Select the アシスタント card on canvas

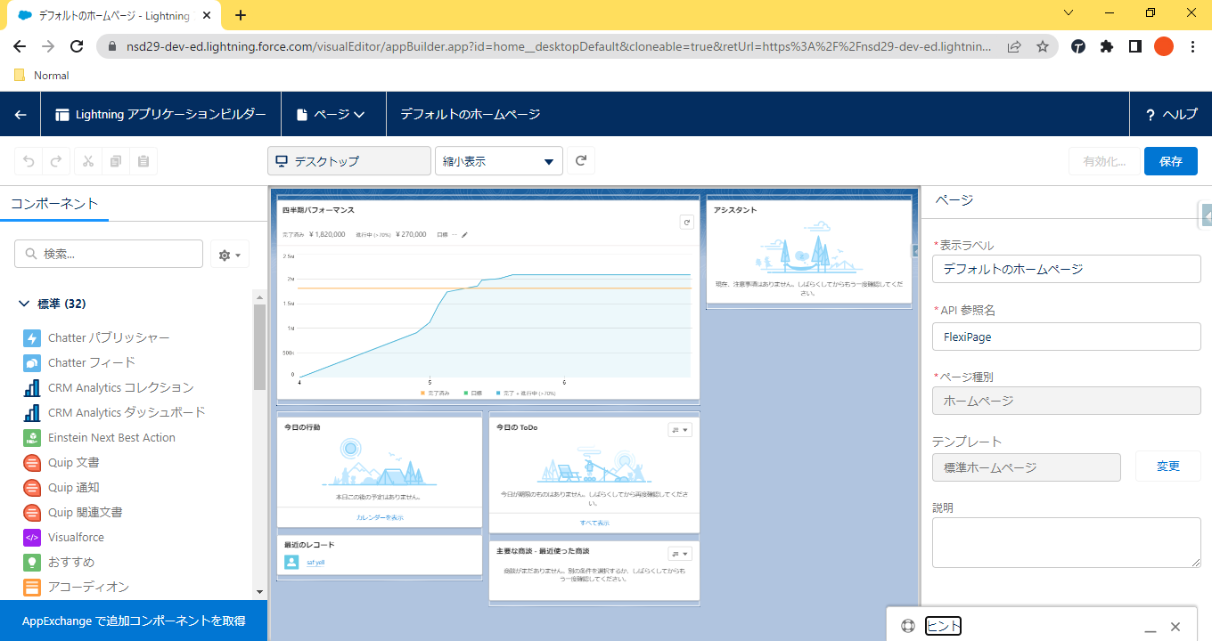pyautogui.click(x=809, y=253)
